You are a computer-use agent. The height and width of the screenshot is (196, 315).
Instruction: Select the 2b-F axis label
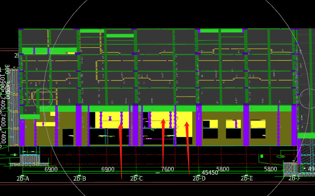pos(294,178)
